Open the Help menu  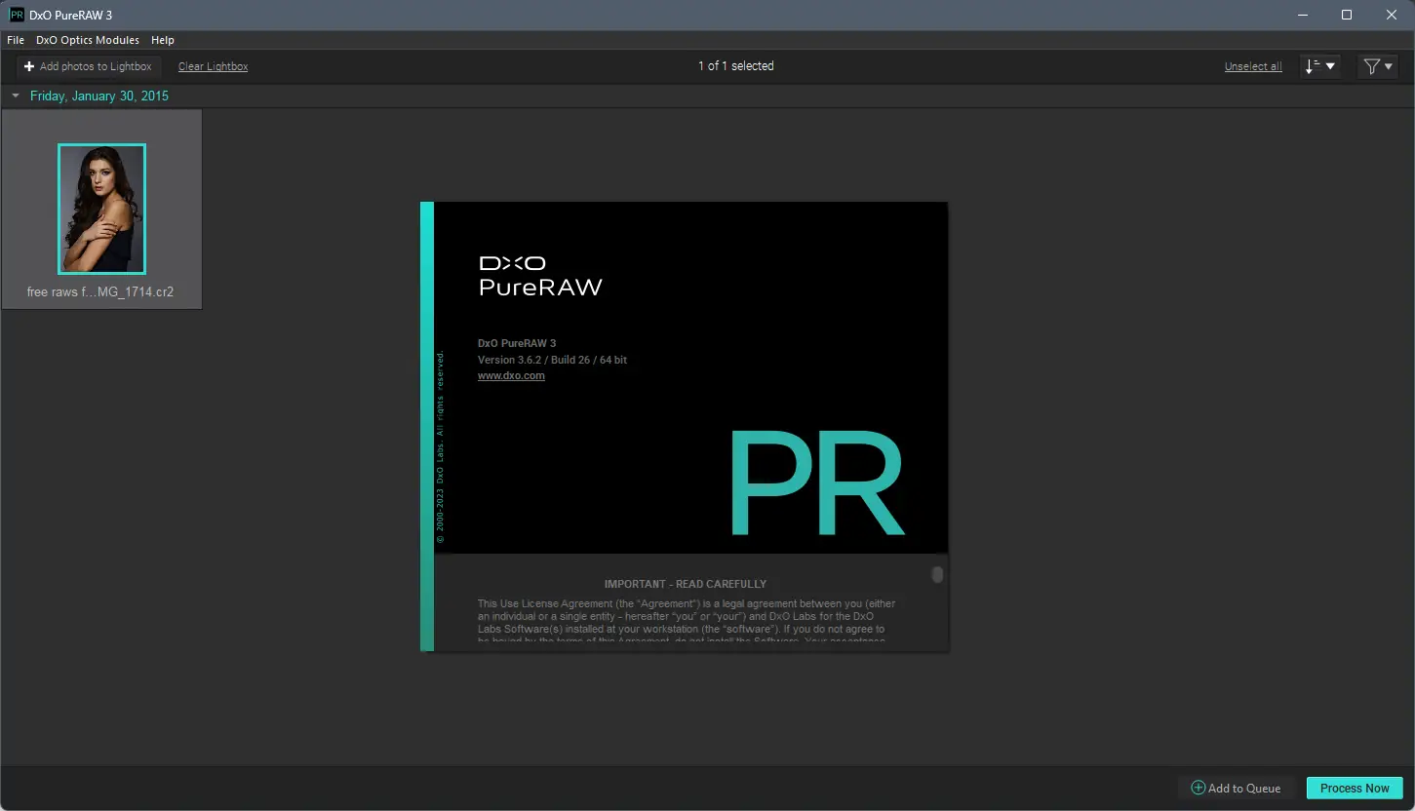click(162, 40)
